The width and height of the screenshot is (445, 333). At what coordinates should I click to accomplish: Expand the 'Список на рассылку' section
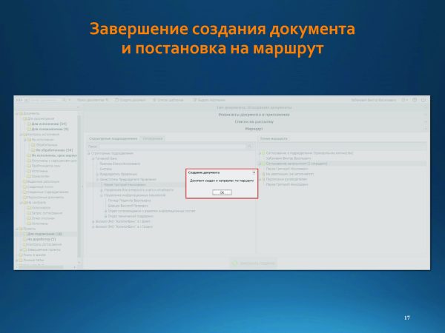(254, 121)
